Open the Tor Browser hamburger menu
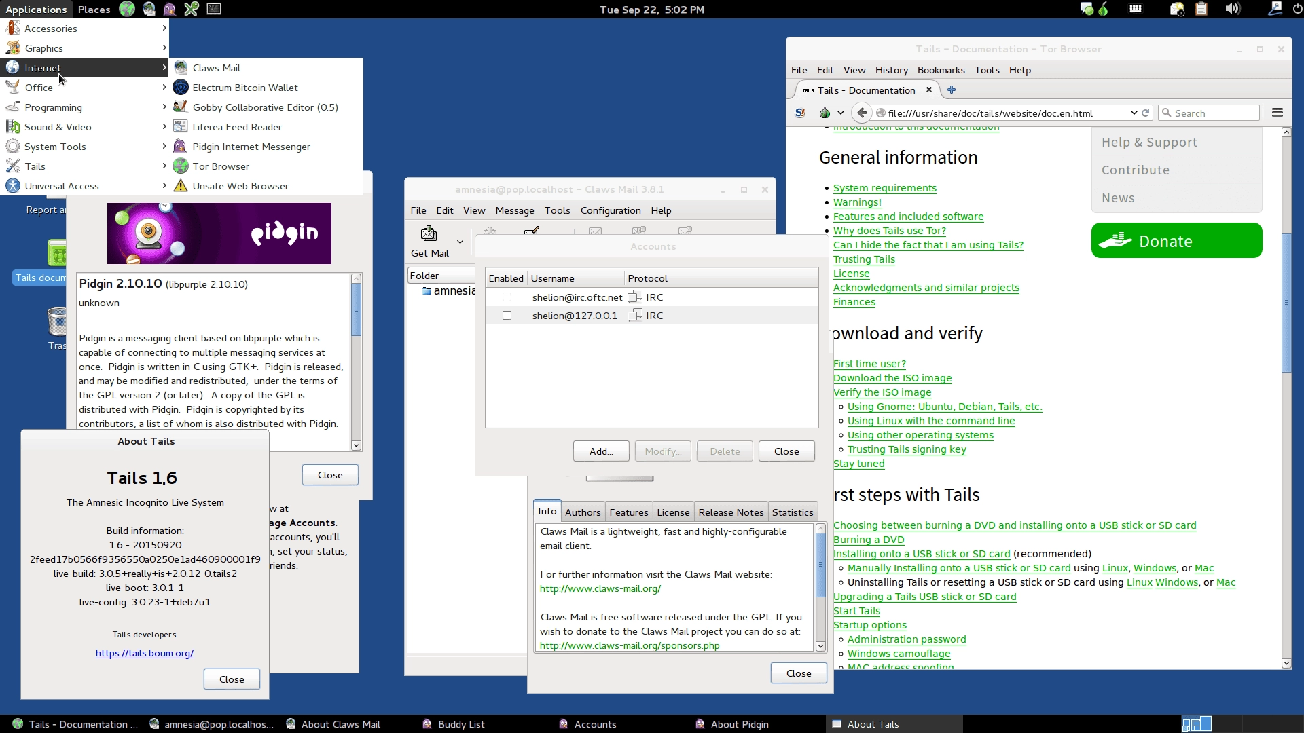The image size is (1304, 733). coord(1278,113)
